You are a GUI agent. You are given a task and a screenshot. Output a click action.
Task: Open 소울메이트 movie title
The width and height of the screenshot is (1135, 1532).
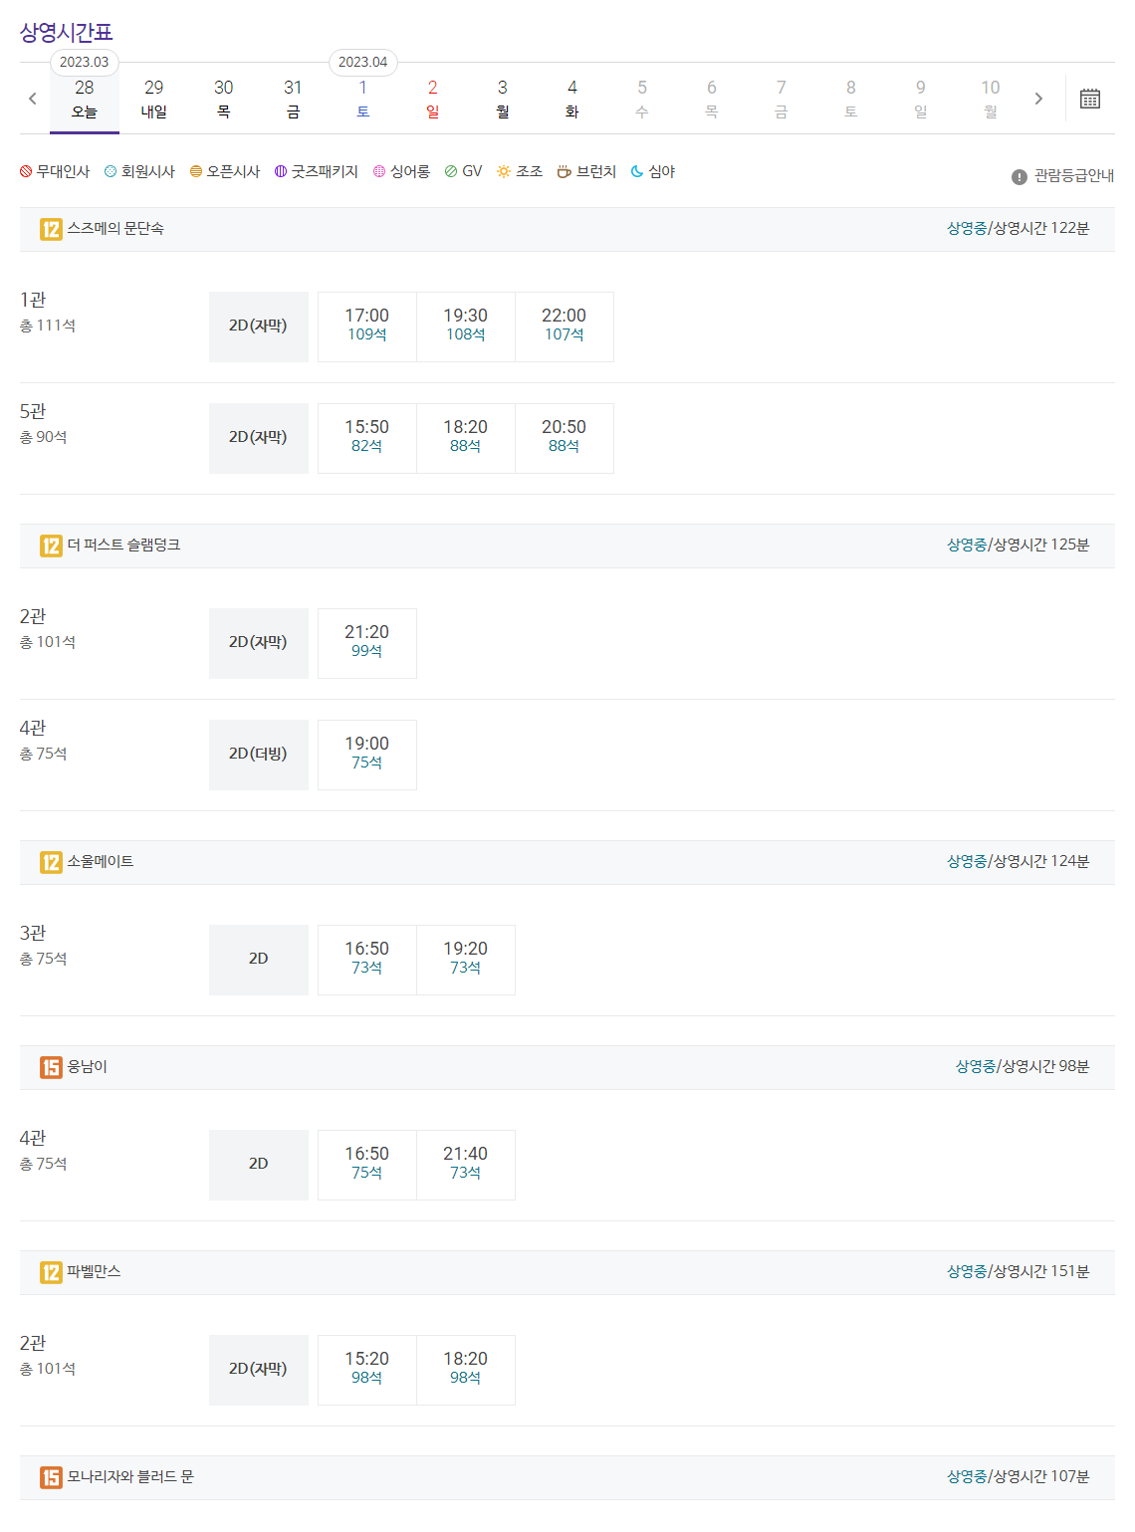tap(101, 862)
